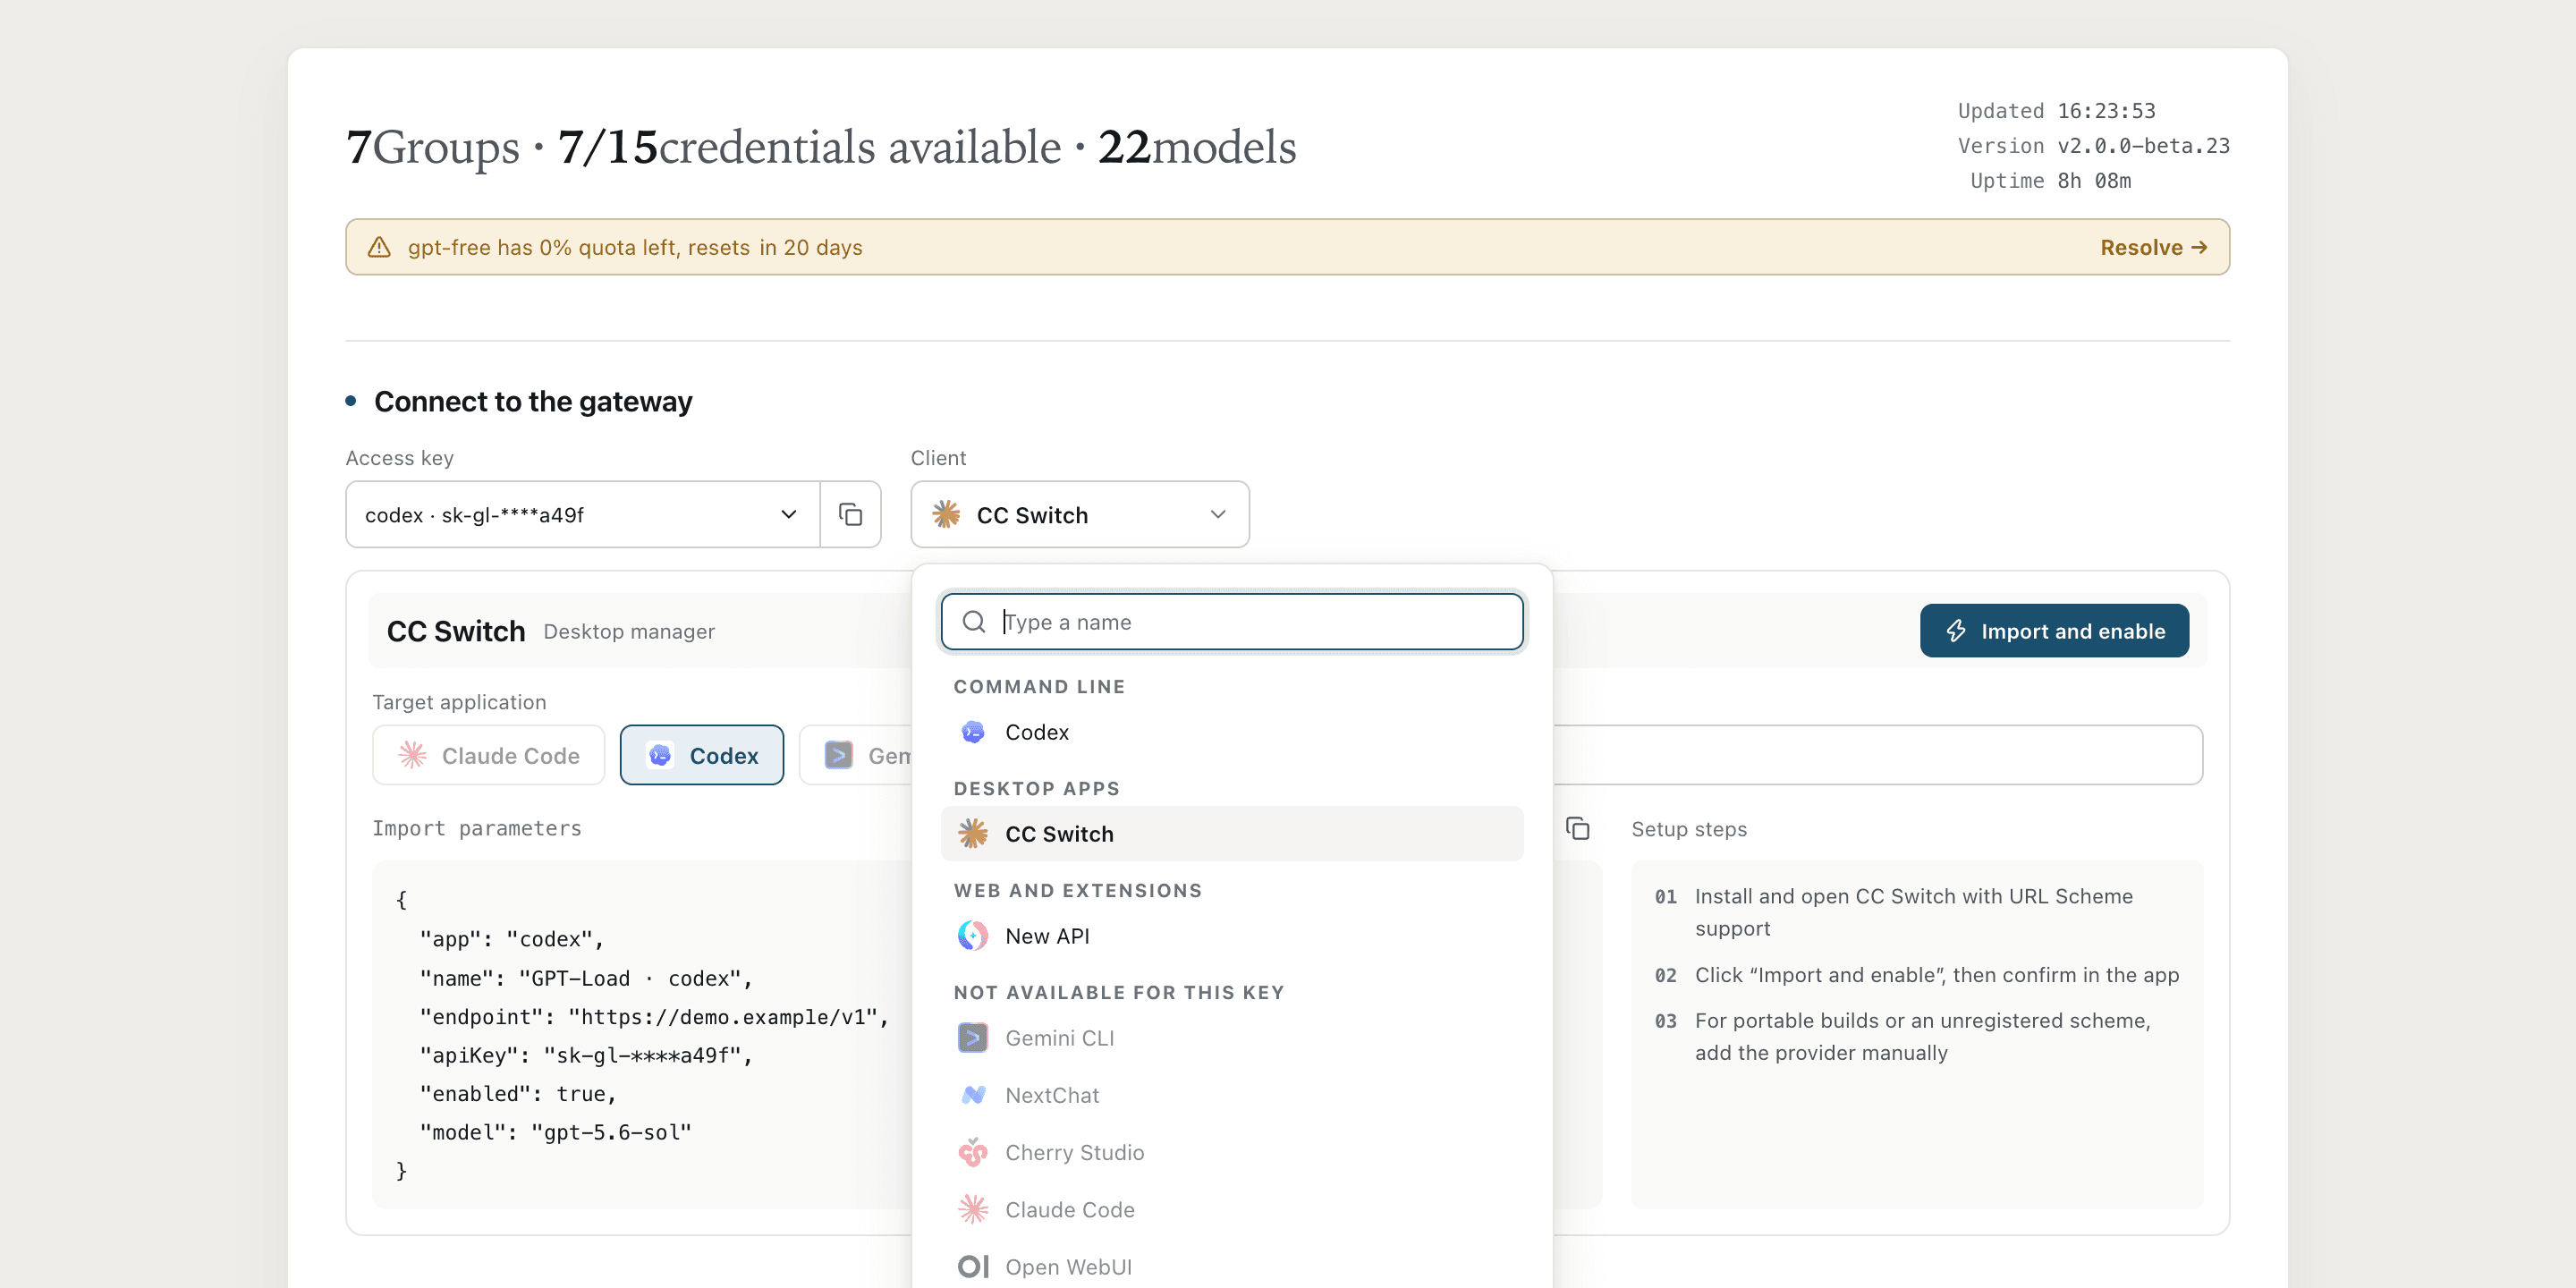2576x1288 pixels.
Task: Click the "name": "GPT-Load · codex" line
Action: click(586, 978)
